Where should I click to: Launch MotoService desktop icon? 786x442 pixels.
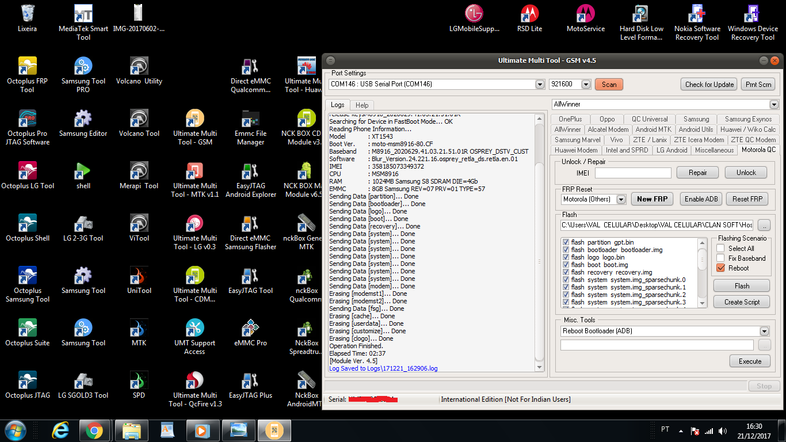[586, 18]
